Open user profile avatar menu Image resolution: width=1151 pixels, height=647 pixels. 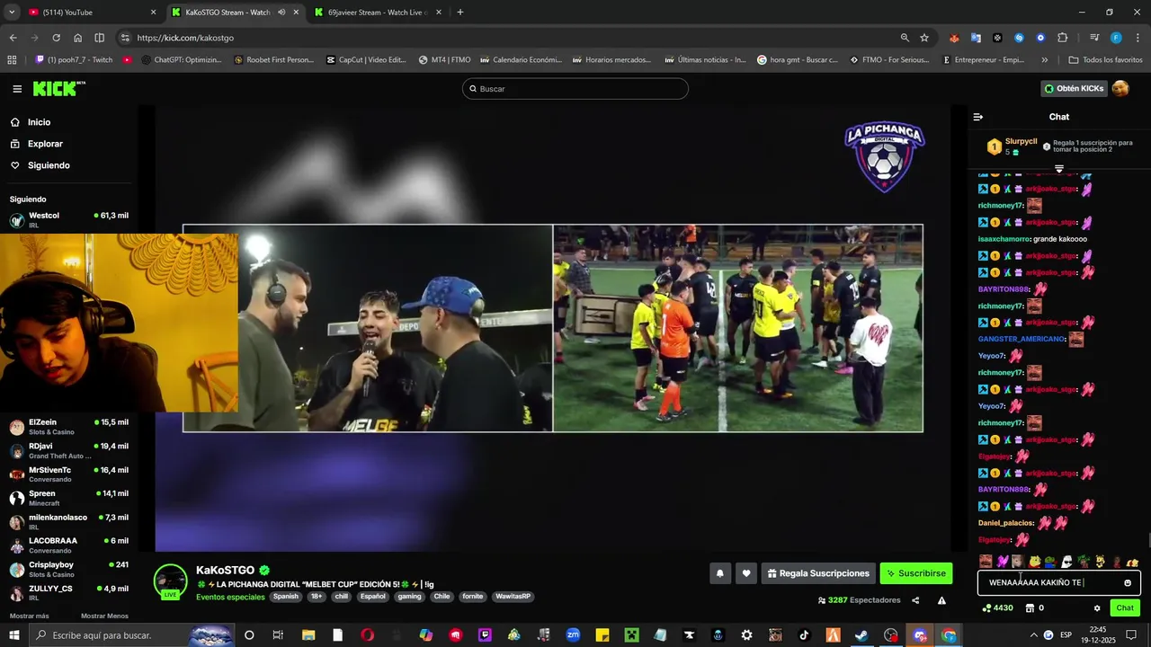[1120, 88]
